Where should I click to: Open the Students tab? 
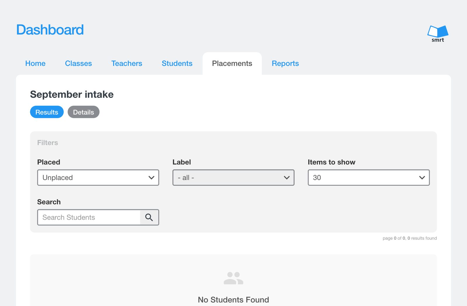coord(177,63)
